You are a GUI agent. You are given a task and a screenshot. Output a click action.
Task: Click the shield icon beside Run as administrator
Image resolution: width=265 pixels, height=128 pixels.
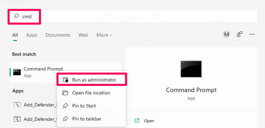point(65,80)
